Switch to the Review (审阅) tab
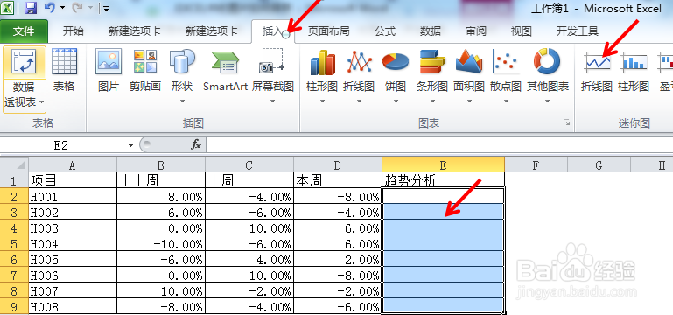Screen dimensions: 673x315 476,31
